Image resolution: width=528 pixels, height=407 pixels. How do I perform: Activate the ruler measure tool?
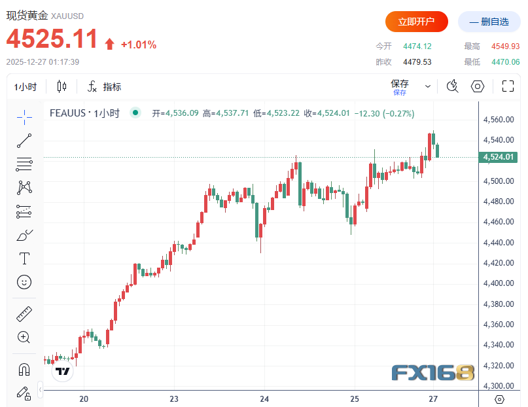click(x=24, y=314)
